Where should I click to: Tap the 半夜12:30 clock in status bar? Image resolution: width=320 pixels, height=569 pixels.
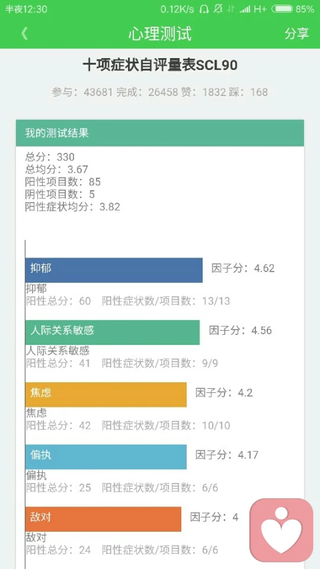pyautogui.click(x=26, y=9)
